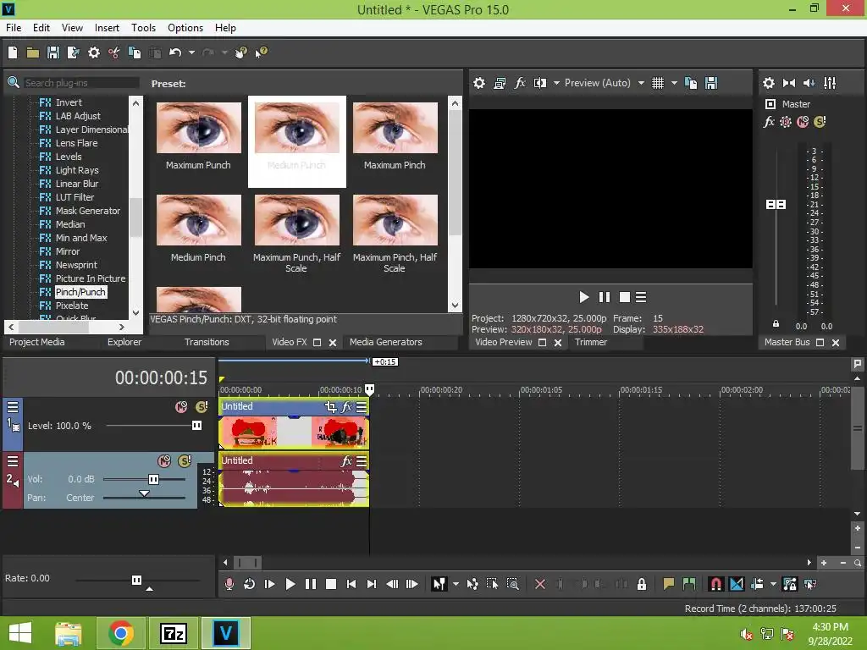
Task: Mute video track 1
Action: [x=181, y=407]
